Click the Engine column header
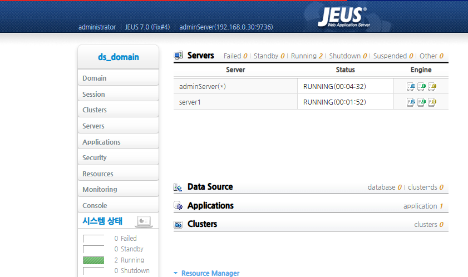468x277 pixels. tap(421, 70)
